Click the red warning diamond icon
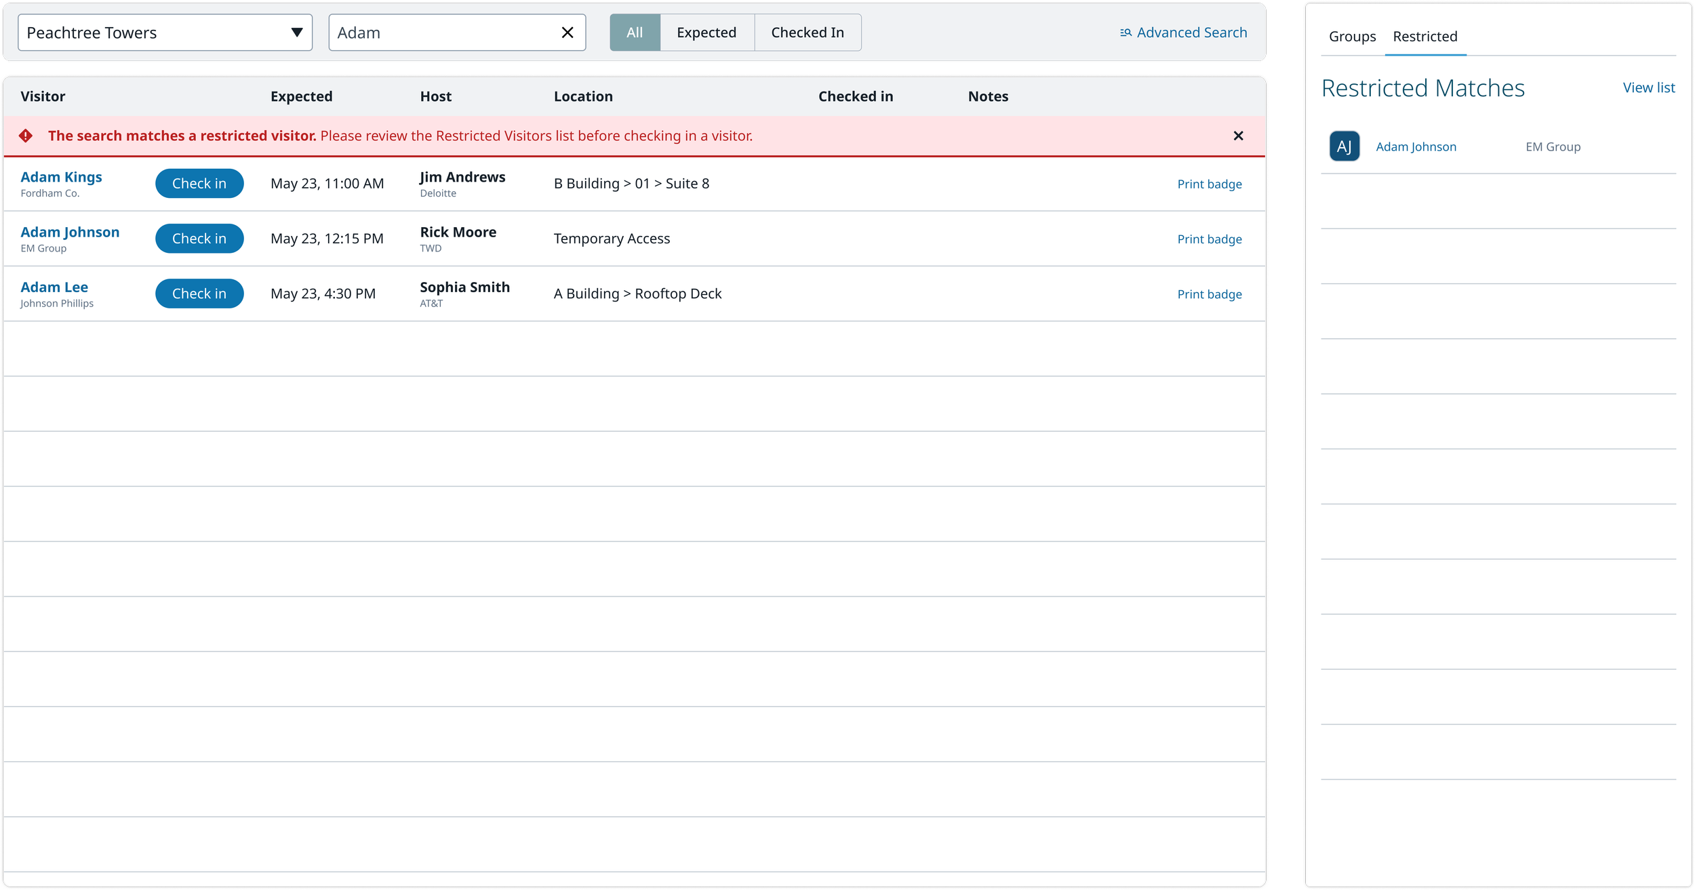 [x=26, y=136]
